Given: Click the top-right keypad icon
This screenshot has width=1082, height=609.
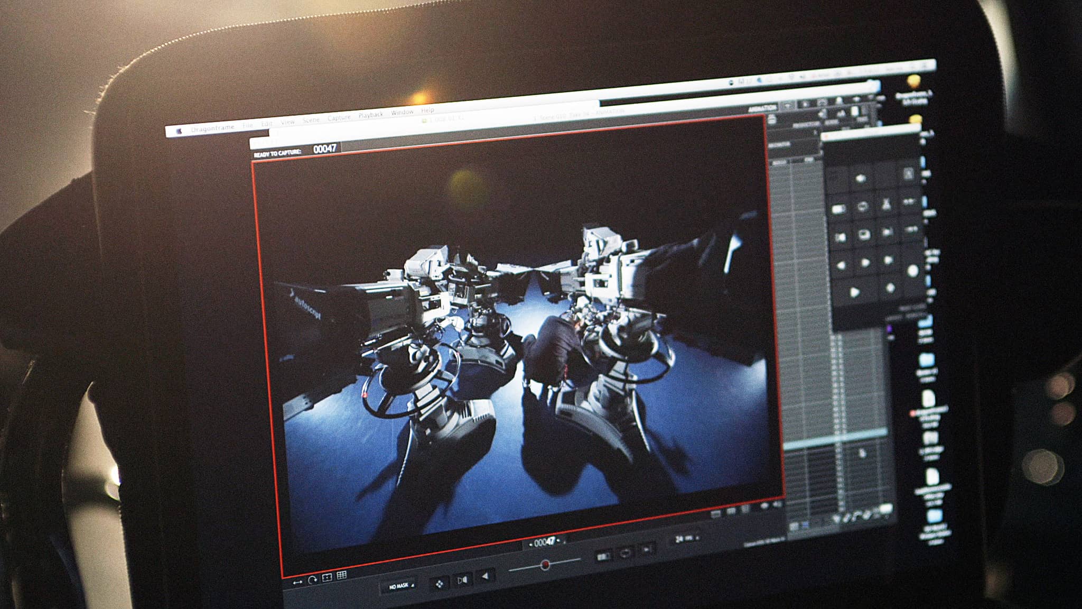Looking at the screenshot, I should click(908, 173).
